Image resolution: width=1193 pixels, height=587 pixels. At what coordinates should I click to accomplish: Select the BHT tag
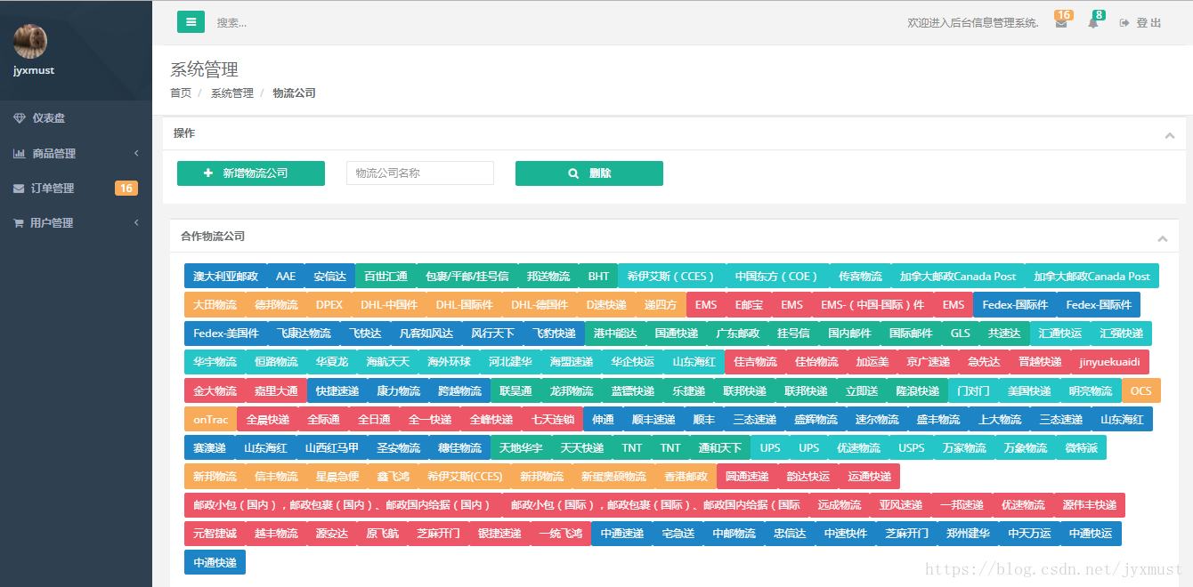598,277
